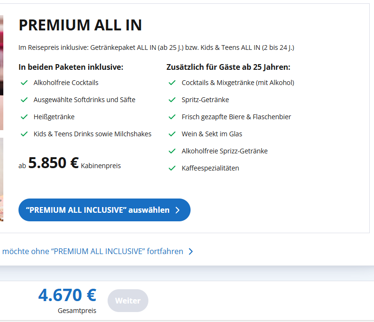
Task: Click the checkmark beside Heißgetränke
Action: tap(24, 117)
